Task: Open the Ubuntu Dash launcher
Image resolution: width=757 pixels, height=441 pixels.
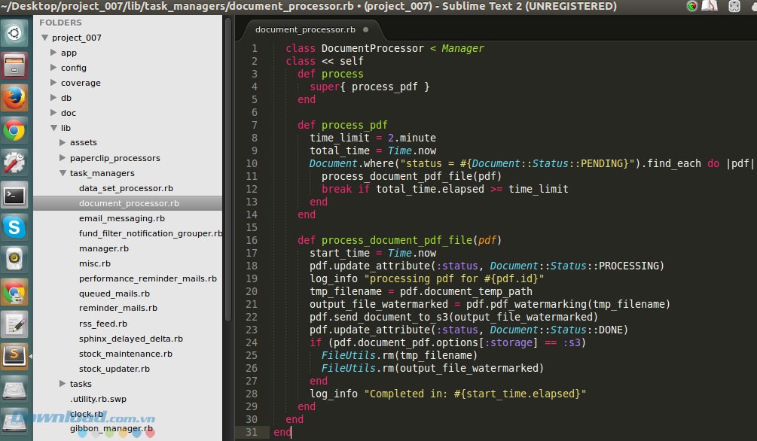Action: point(15,33)
